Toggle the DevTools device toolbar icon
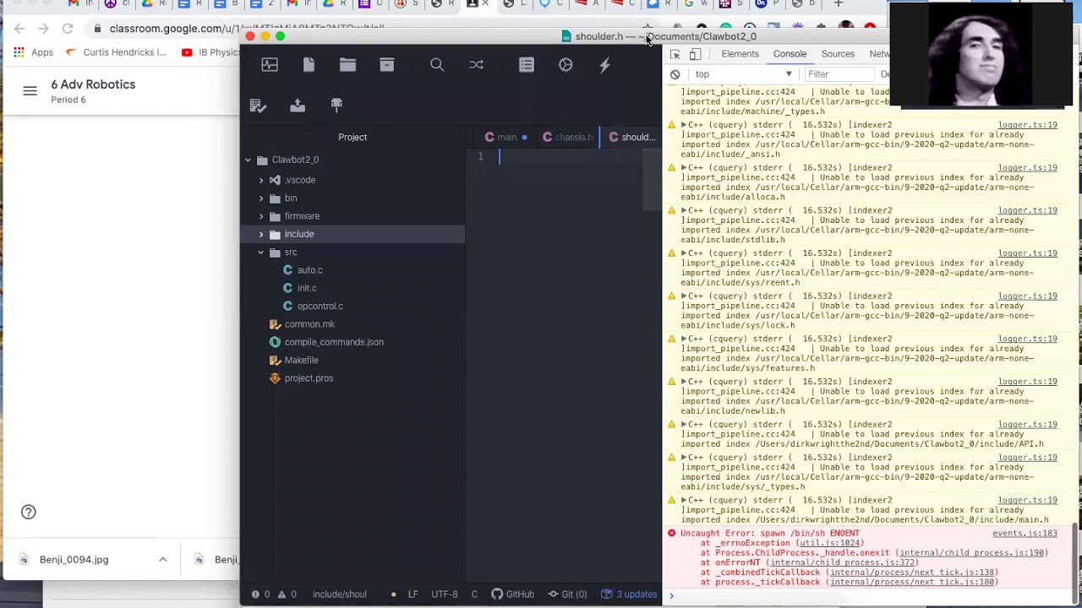The width and height of the screenshot is (1082, 608). 695,54
